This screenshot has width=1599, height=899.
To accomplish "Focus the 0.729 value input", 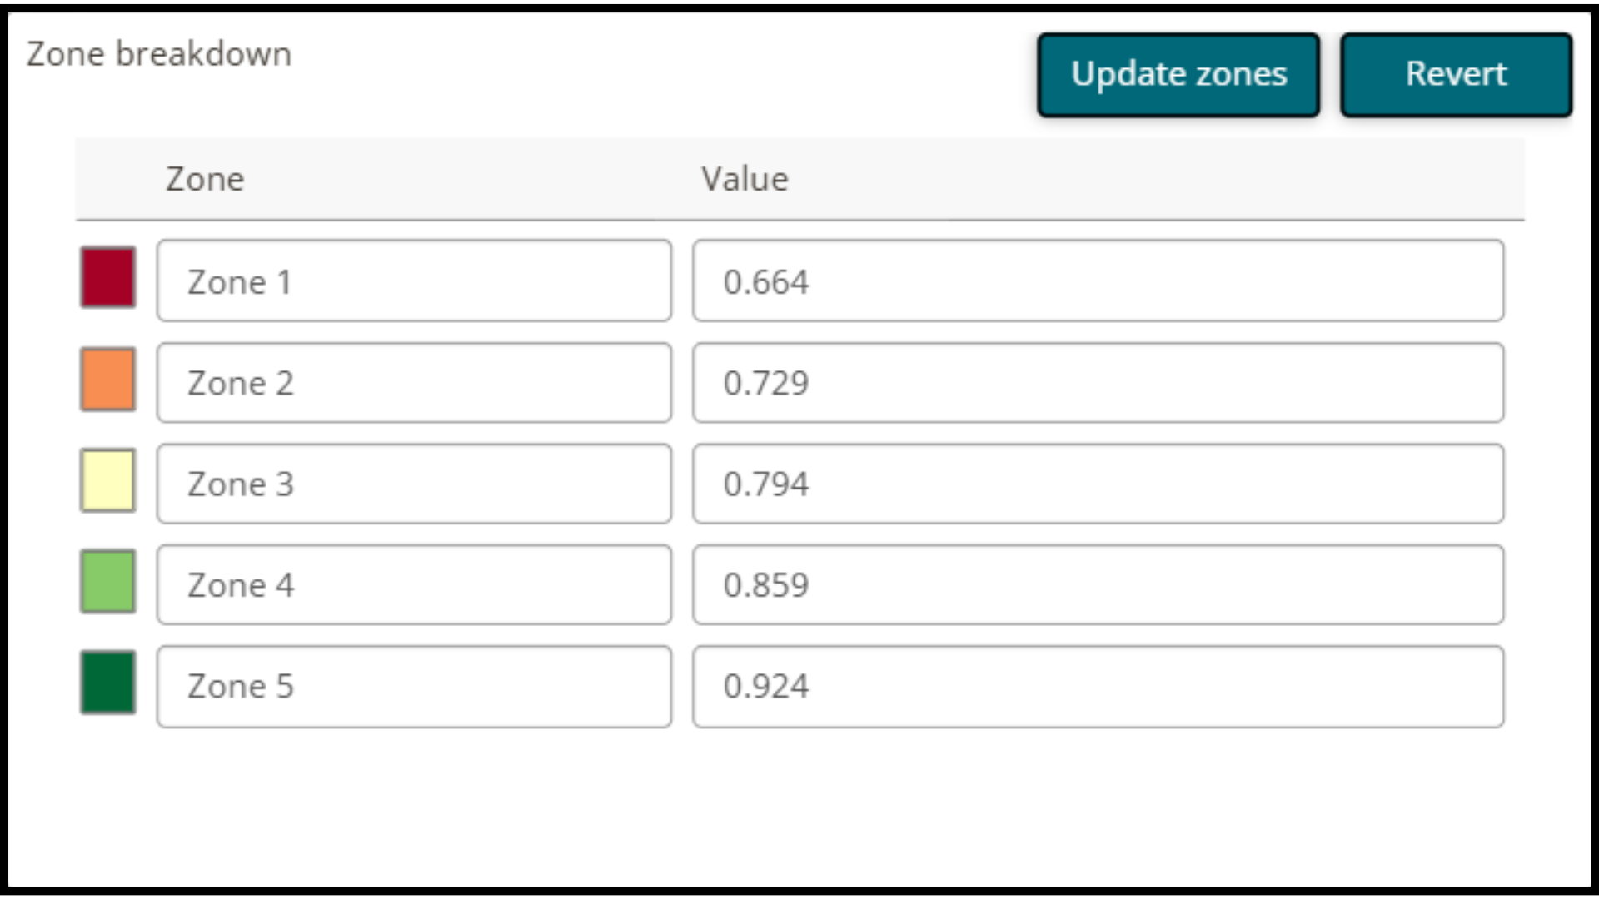I will pos(1098,383).
